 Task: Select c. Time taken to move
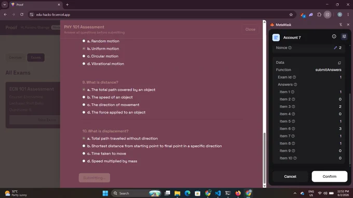[84, 153]
